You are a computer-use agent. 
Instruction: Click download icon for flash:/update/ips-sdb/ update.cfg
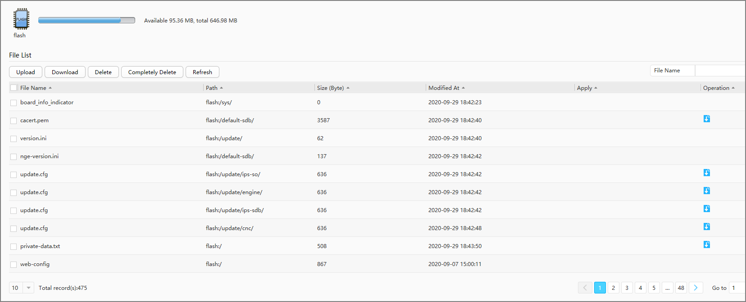(x=706, y=209)
